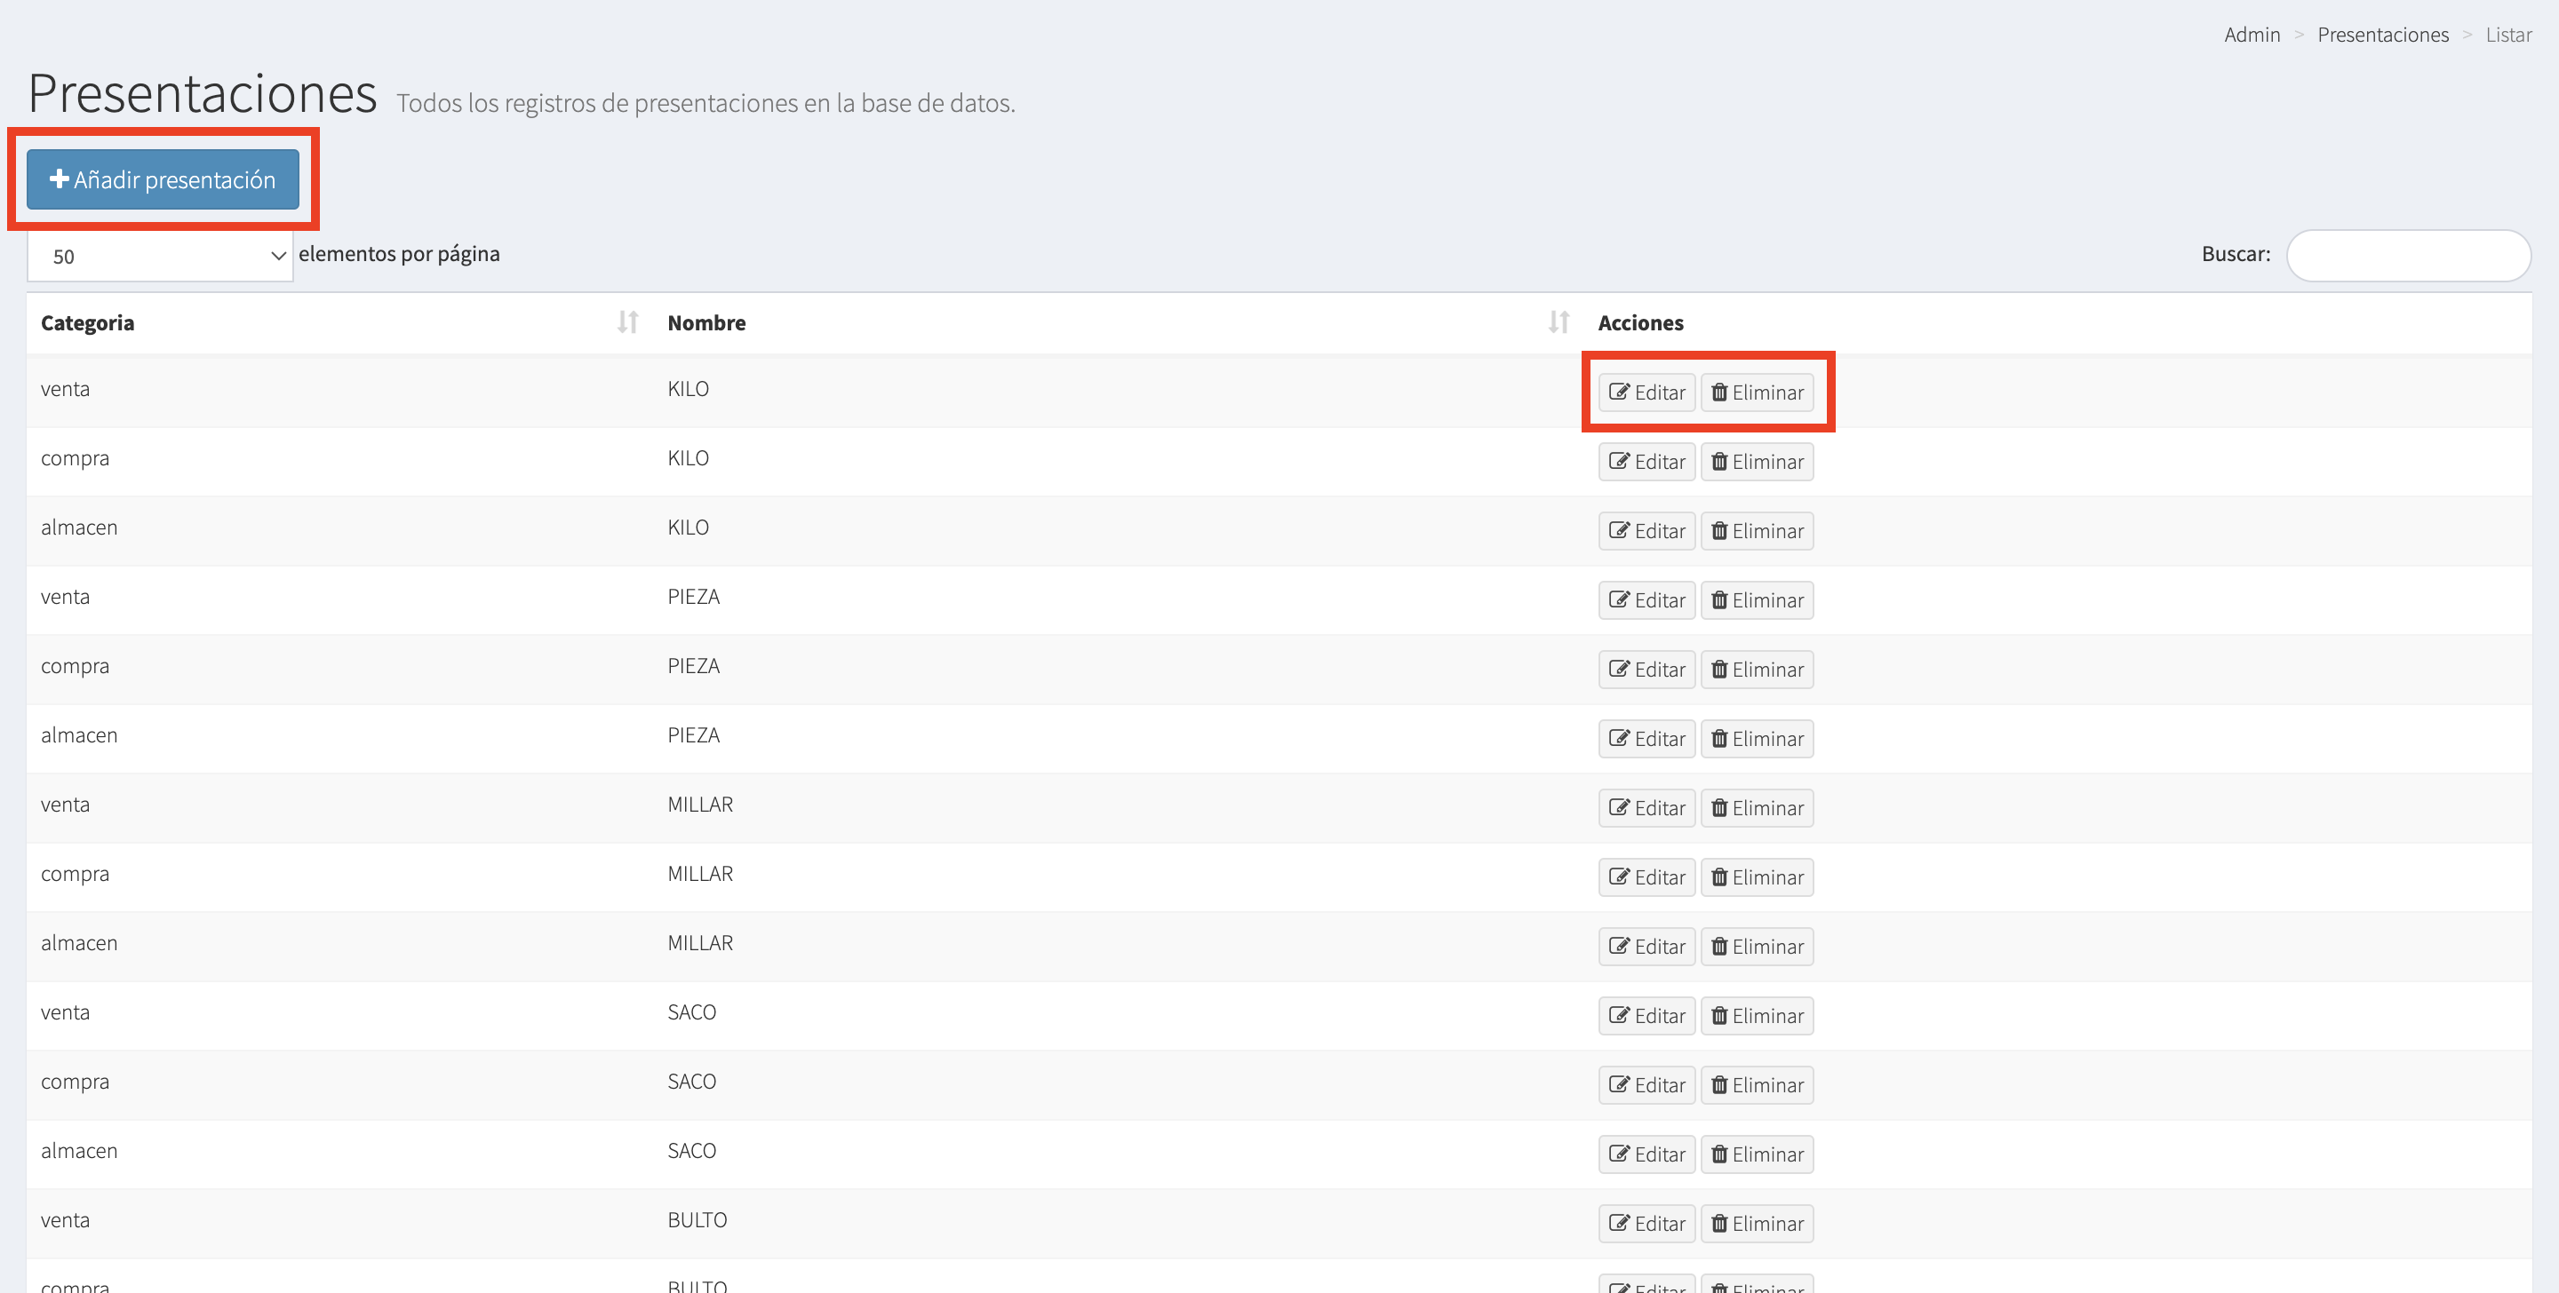
Task: Click the plus icon on Añadir presentación
Action: [59, 178]
